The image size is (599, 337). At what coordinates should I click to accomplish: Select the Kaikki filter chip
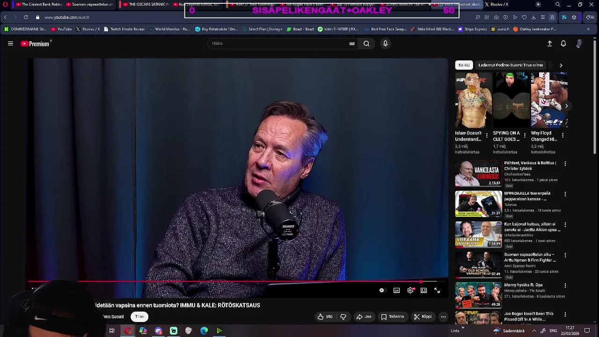point(464,65)
